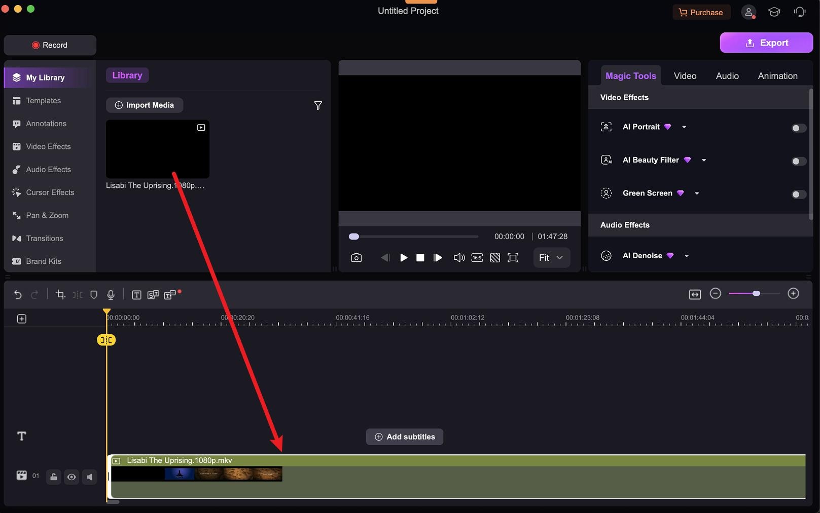Click the media filter funnel icon
Viewport: 820px width, 513px height.
pos(318,105)
